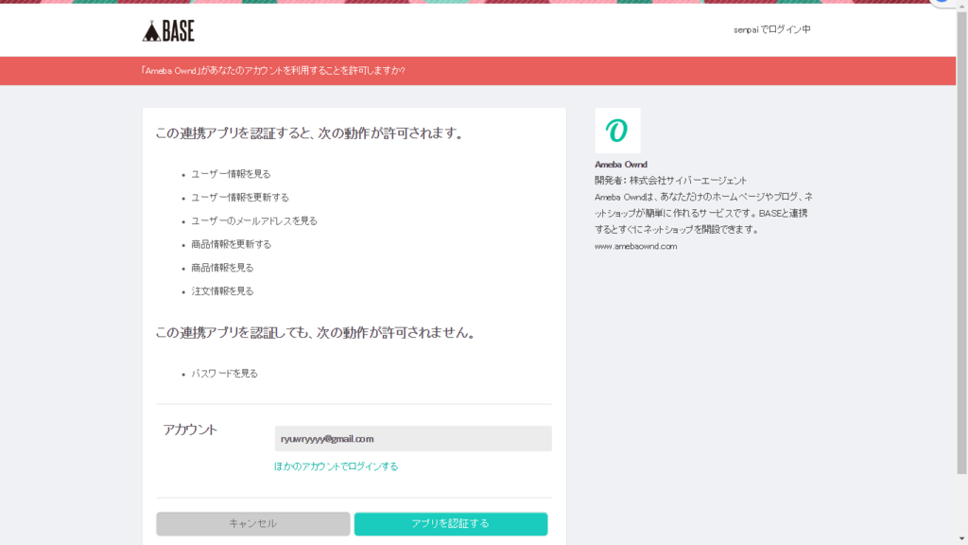The height and width of the screenshot is (545, 968).
Task: Click heading about permitted actions
Action: 309,133
